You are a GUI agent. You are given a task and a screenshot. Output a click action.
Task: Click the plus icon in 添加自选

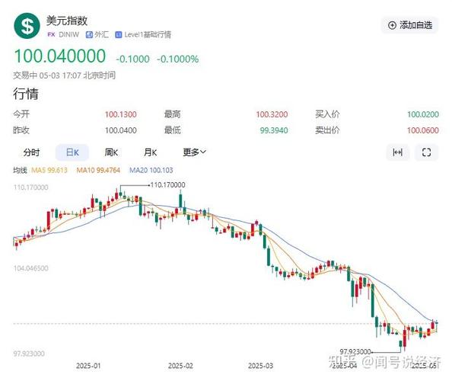coord(392,25)
